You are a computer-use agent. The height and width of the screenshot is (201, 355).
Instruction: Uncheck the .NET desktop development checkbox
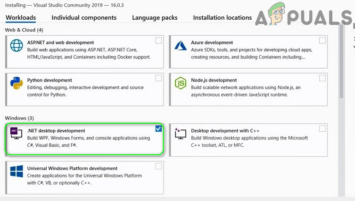(158, 129)
